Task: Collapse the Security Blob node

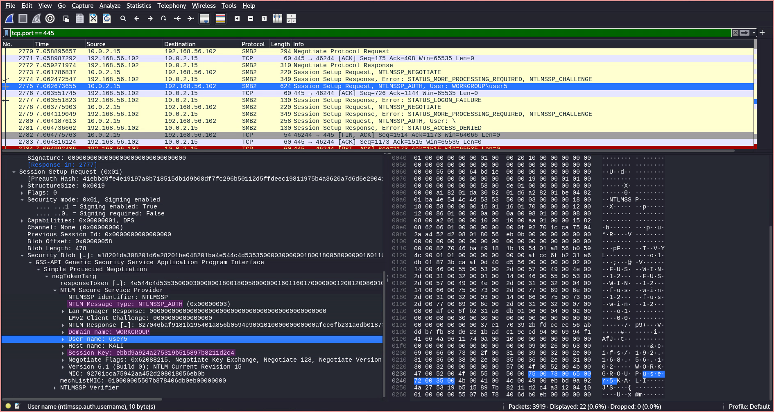Action: [x=22, y=256]
